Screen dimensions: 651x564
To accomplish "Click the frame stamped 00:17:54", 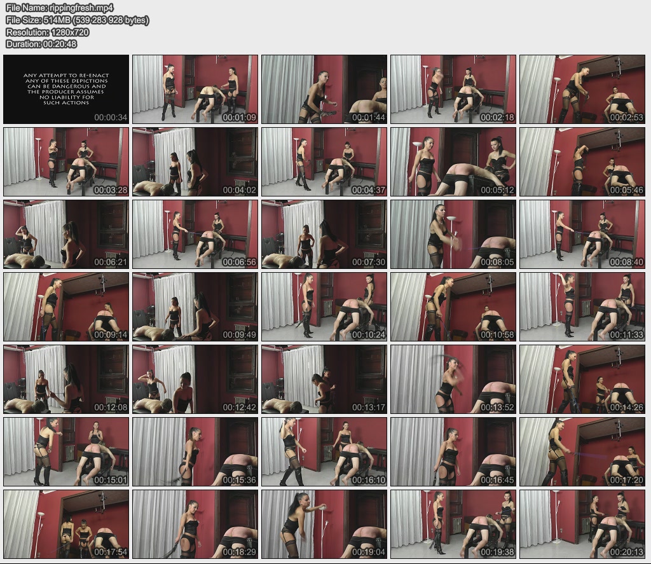I will [66, 524].
